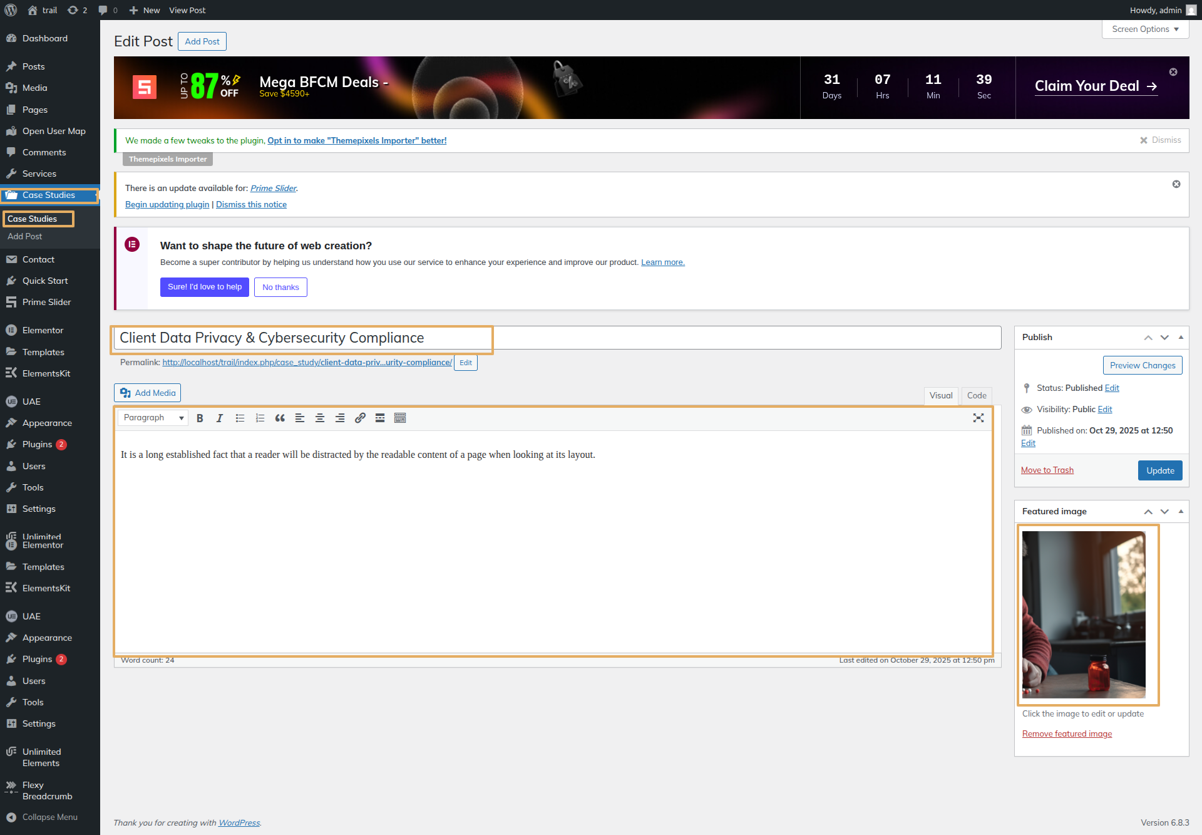Insert a blockquote in editor
1202x835 pixels.
click(x=280, y=418)
